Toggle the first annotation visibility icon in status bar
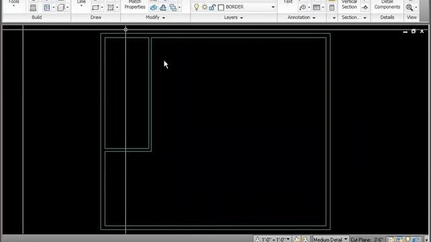 click(x=296, y=239)
